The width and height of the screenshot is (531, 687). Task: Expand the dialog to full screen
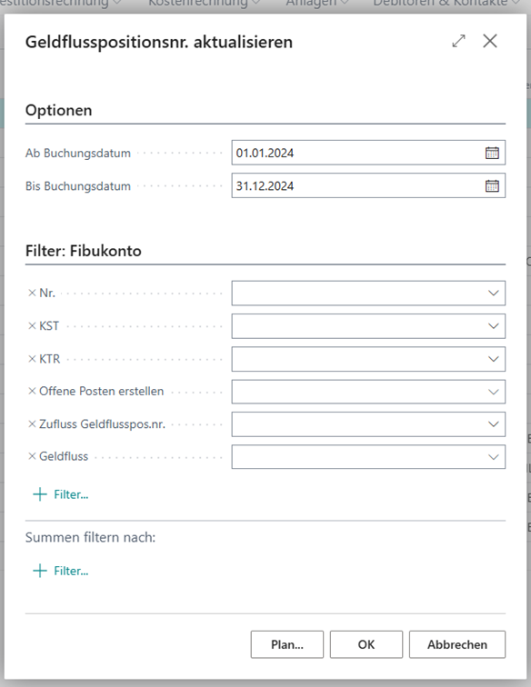[x=458, y=41]
